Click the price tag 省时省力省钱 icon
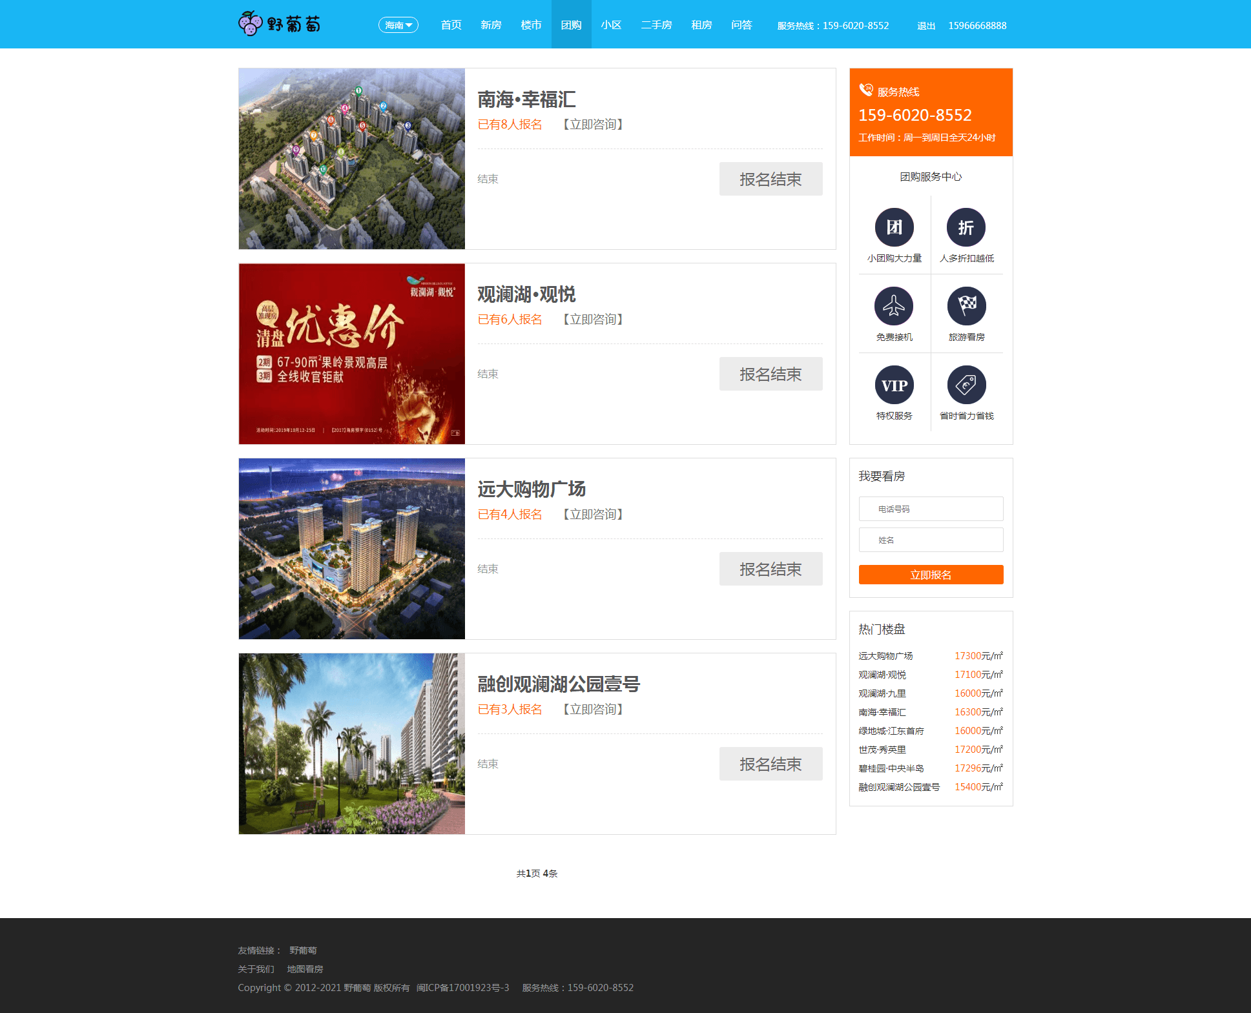1251x1013 pixels. pyautogui.click(x=966, y=385)
